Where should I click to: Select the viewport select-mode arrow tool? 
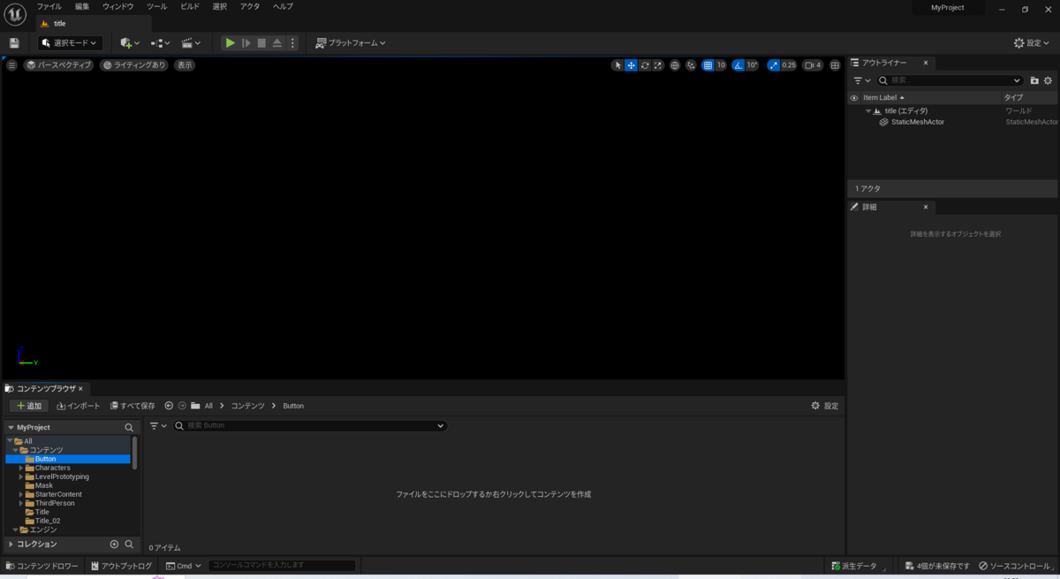tap(617, 65)
